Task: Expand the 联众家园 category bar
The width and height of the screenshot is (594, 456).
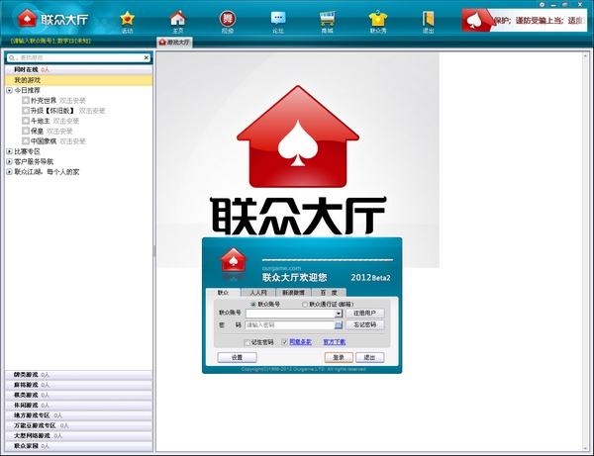Action: point(79,446)
